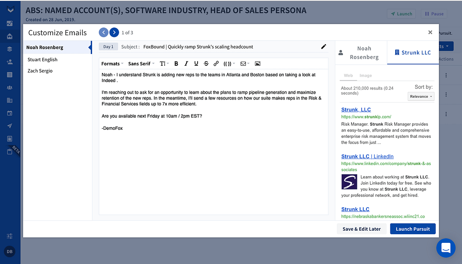Open the calendar icon in the sidebar

(10, 113)
